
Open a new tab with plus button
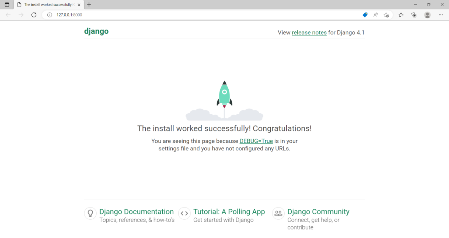(89, 5)
